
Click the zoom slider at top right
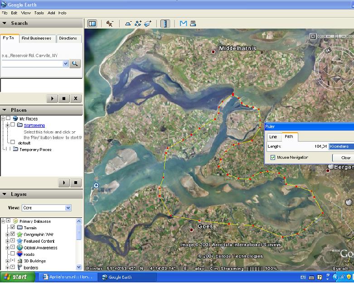point(336,36)
